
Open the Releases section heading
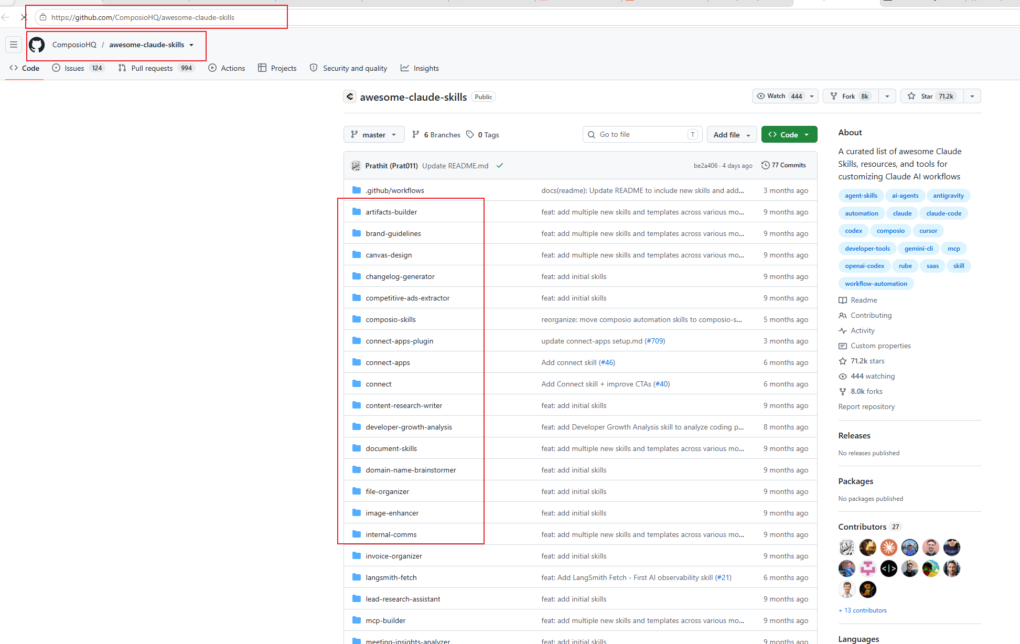[x=854, y=435]
